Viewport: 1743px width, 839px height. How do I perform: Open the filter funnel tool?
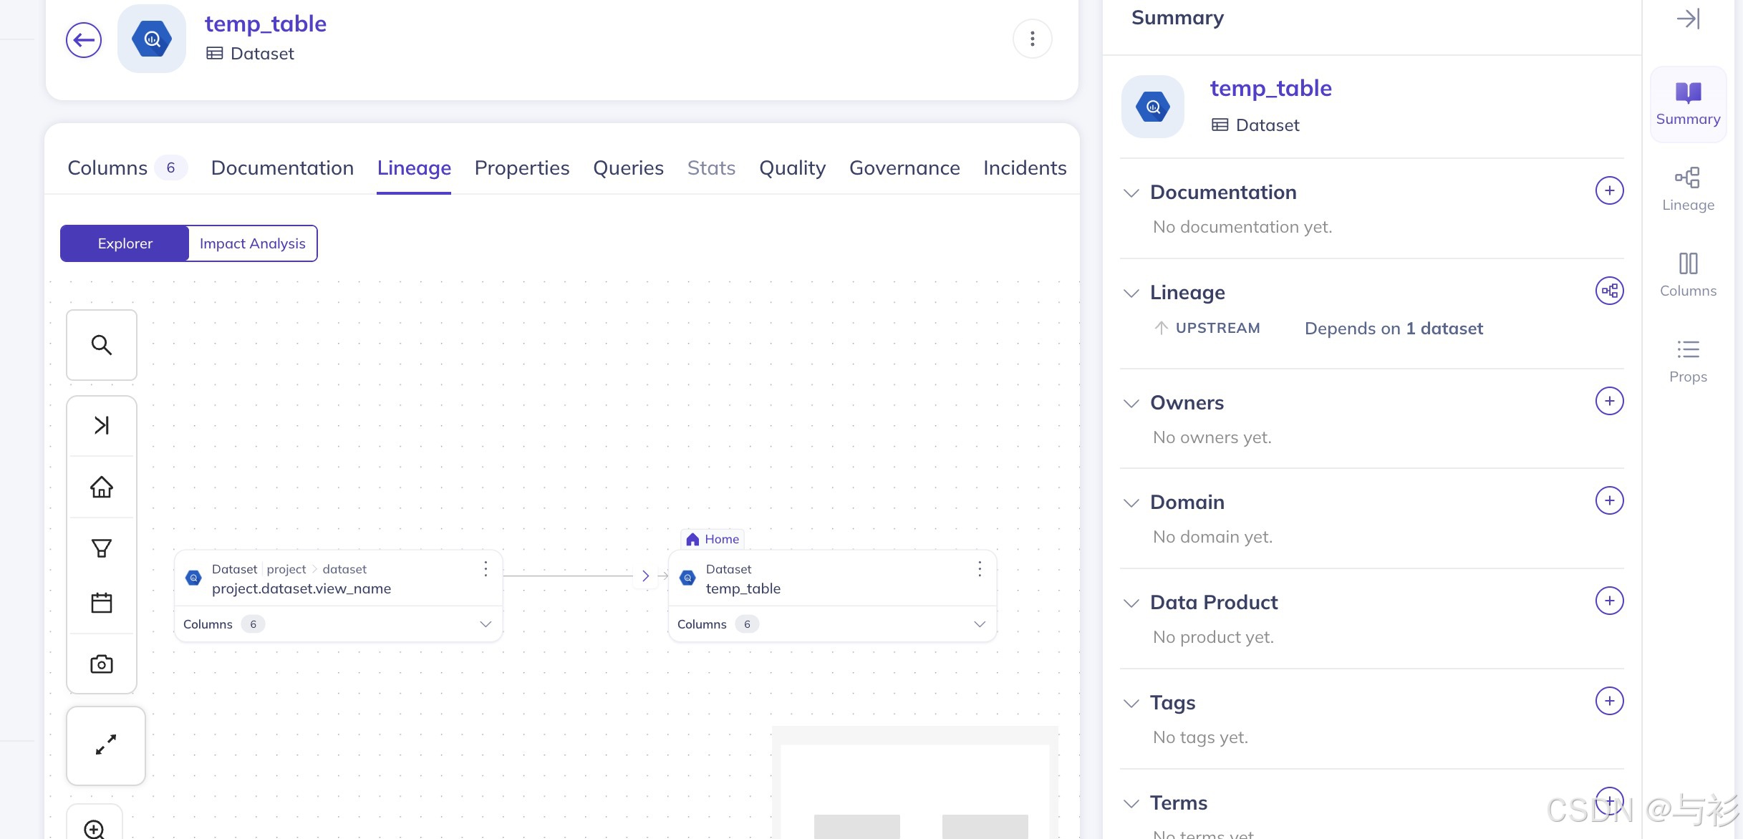point(102,548)
